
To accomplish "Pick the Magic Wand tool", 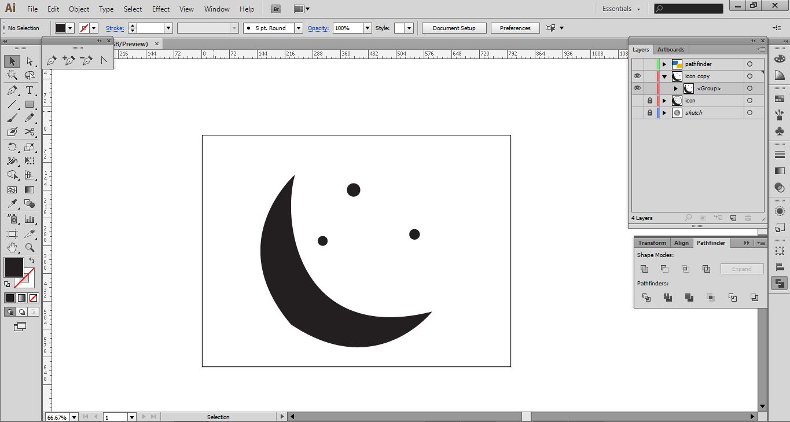I will 12,75.
